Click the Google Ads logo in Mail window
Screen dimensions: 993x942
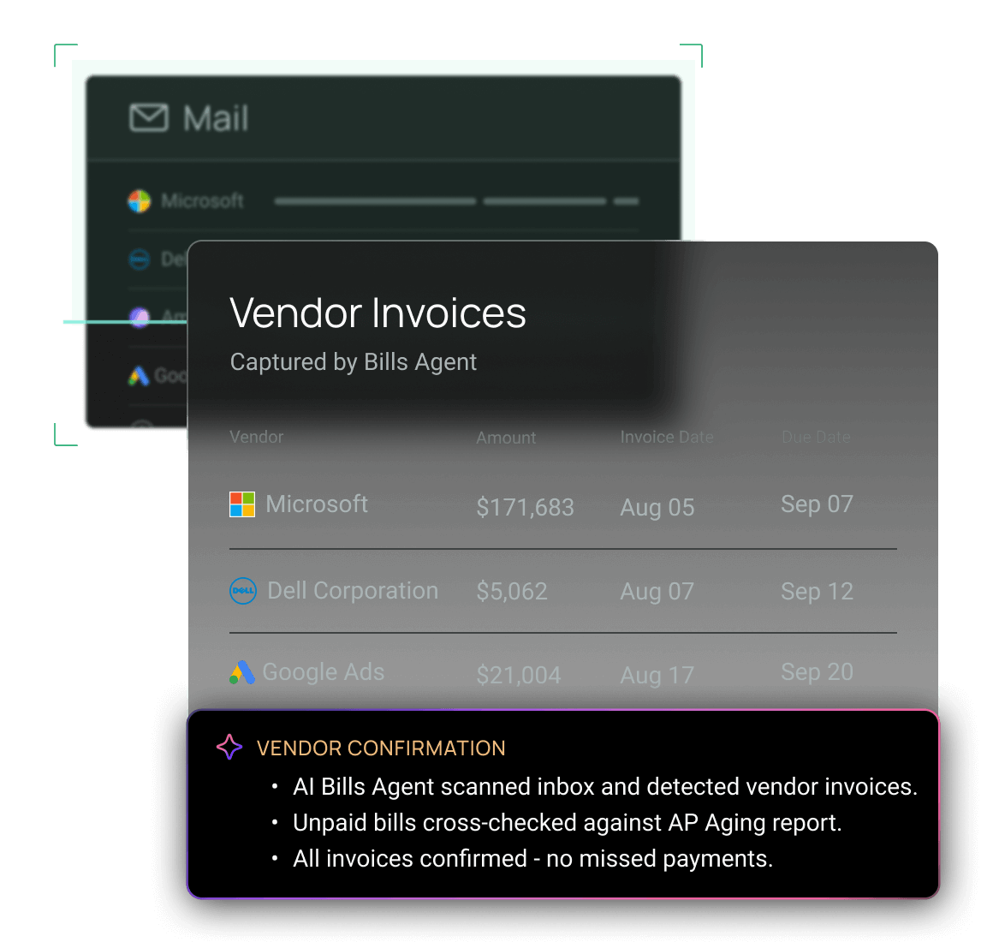[139, 376]
